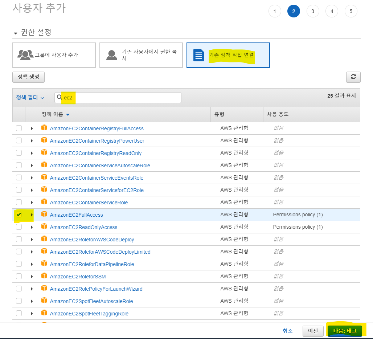The height and width of the screenshot is (339, 373).
Task: Click the policy icon beside AmazonEC2ContainerServiceRole
Action: pyautogui.click(x=44, y=202)
